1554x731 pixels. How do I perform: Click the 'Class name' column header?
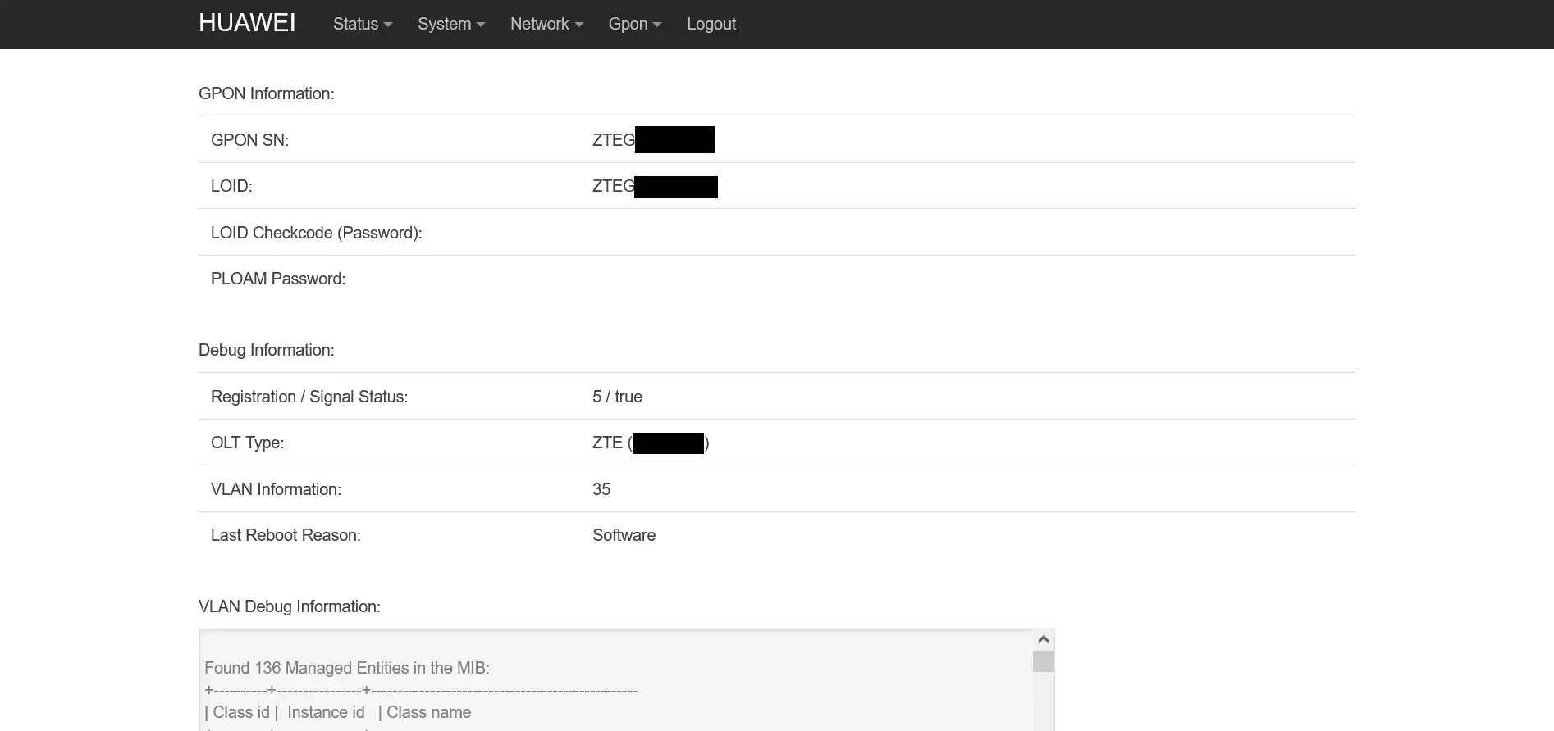tap(429, 712)
